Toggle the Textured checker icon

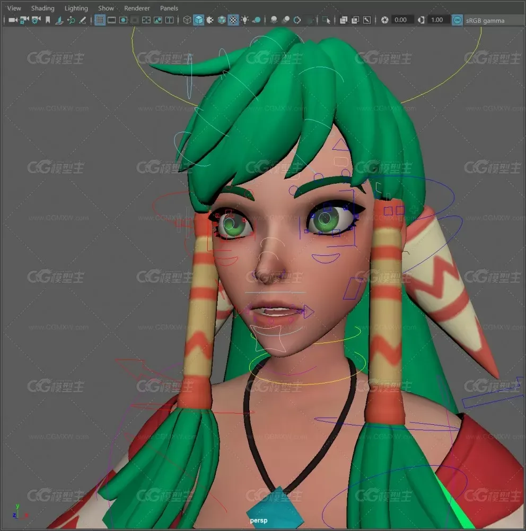(233, 20)
